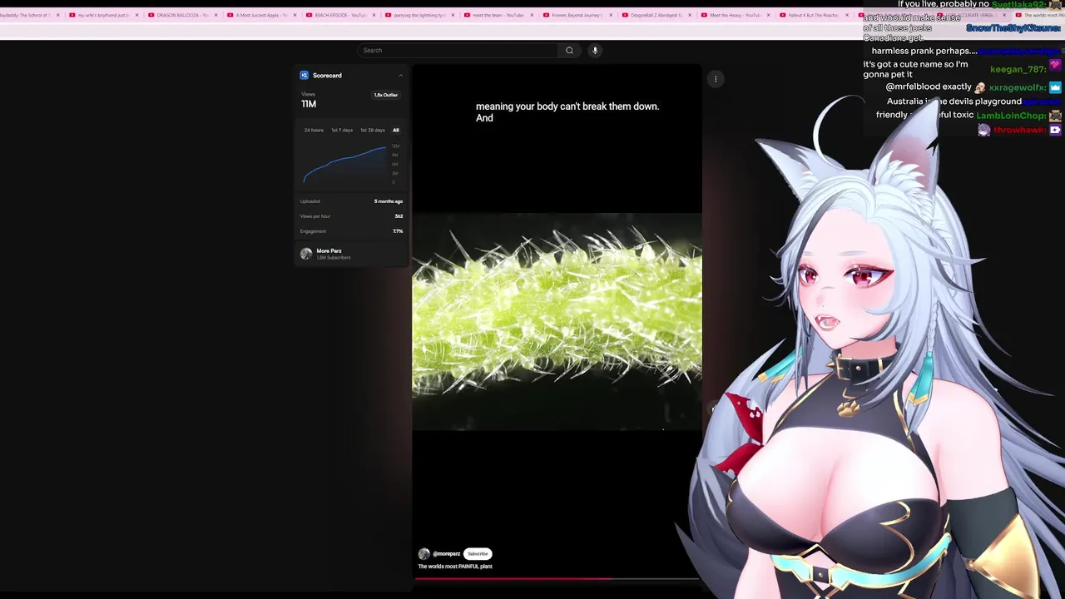Click the views growth line chart
The height and width of the screenshot is (599, 1065).
pos(345,164)
